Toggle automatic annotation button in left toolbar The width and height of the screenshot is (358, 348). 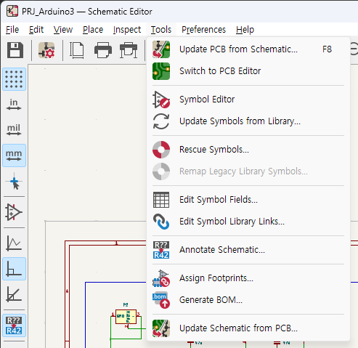tap(14, 325)
